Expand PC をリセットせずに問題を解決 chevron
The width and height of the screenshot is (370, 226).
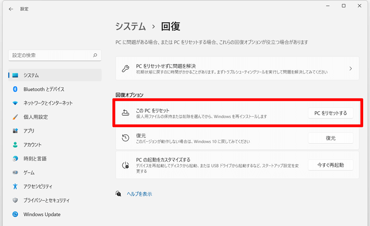(351, 68)
